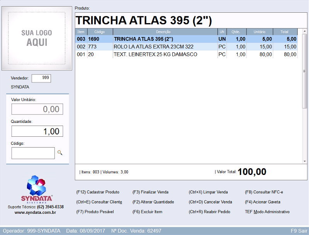Click total value 80,00 in row 001
This screenshot has height=235, width=309.
[x=290, y=54]
